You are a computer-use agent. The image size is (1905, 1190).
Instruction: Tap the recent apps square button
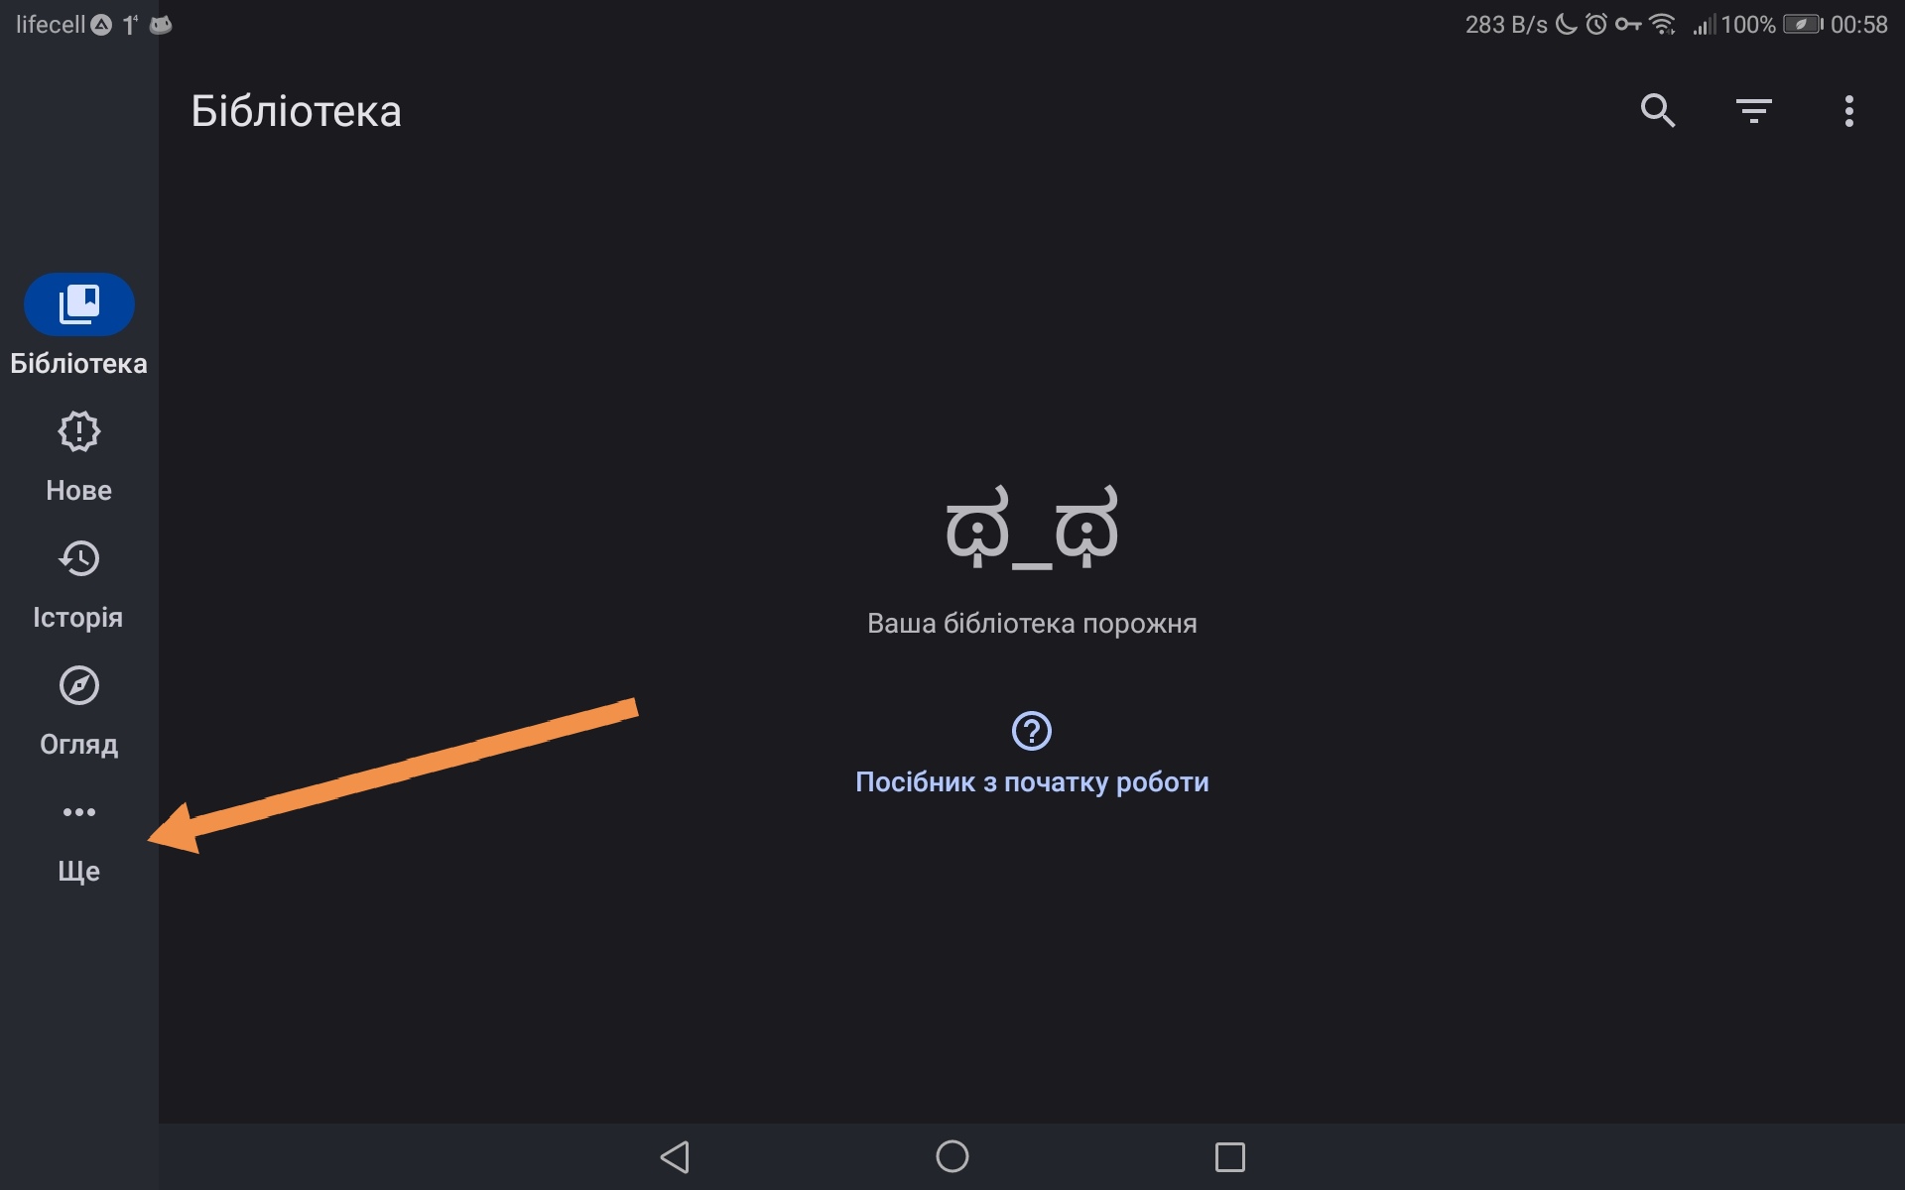point(1230,1156)
